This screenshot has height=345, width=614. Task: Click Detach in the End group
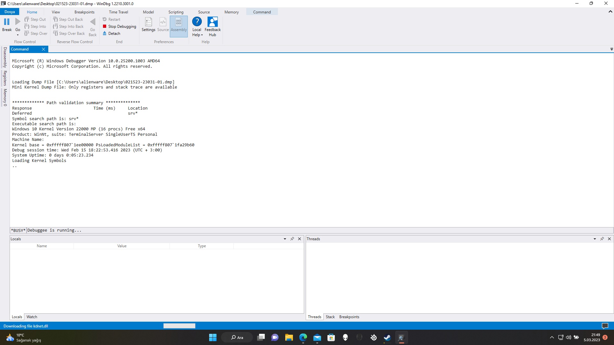point(114,34)
